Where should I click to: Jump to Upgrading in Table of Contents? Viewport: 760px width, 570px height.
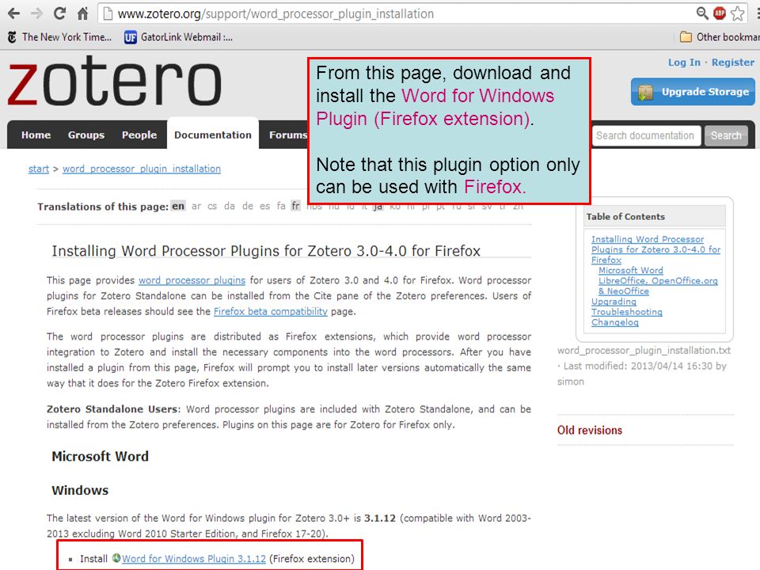coord(614,302)
